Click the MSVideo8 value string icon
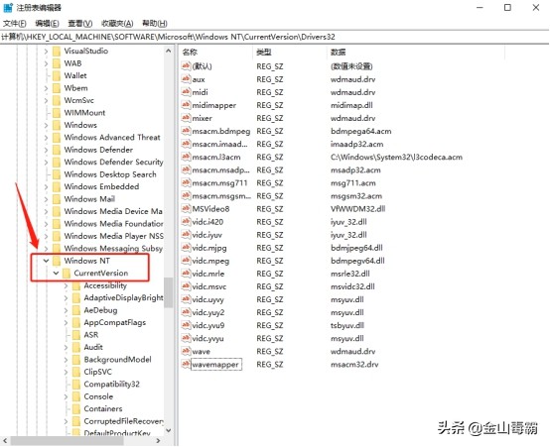 [186, 209]
